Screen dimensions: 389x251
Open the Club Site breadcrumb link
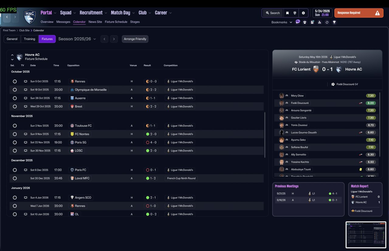(24, 30)
